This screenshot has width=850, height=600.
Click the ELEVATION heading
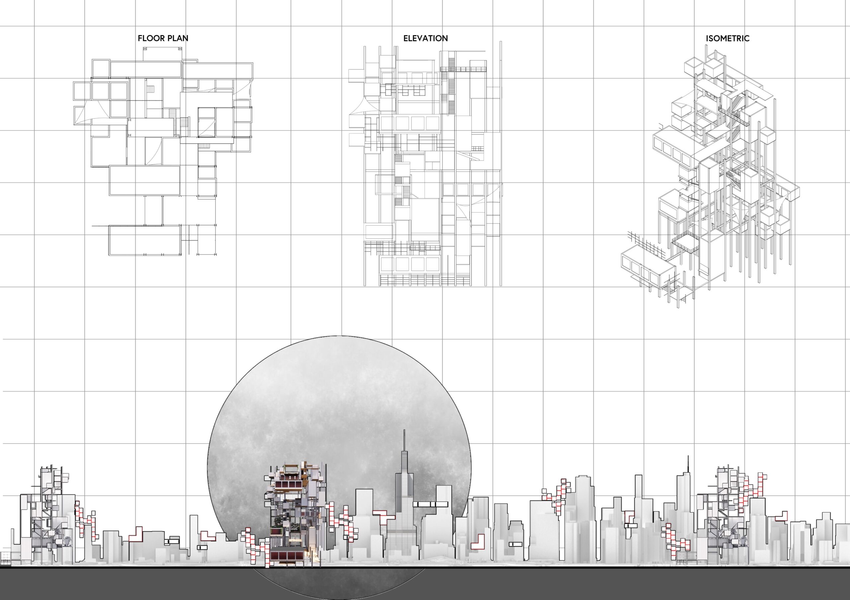pos(425,38)
